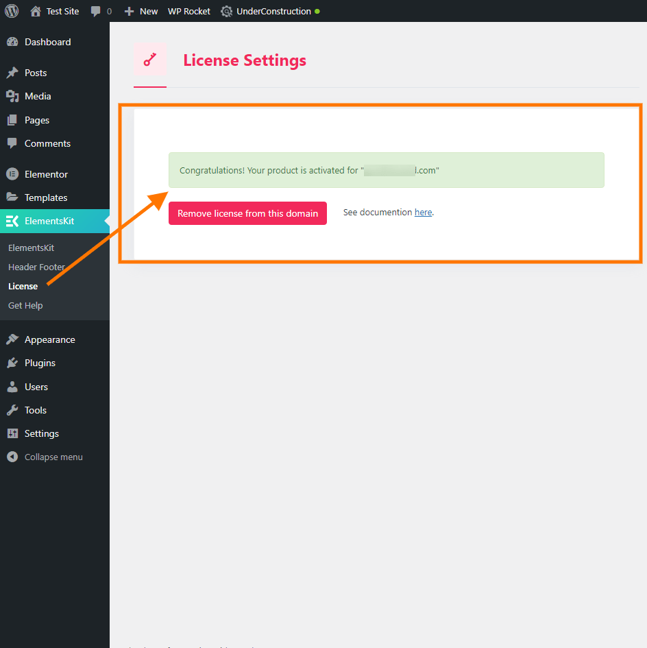The height and width of the screenshot is (648, 647).
Task: Open the Media menu
Action: 38,96
